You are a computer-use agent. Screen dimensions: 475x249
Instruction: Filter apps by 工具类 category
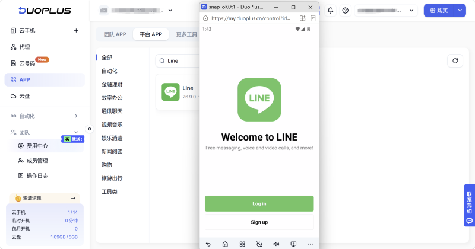point(109,192)
